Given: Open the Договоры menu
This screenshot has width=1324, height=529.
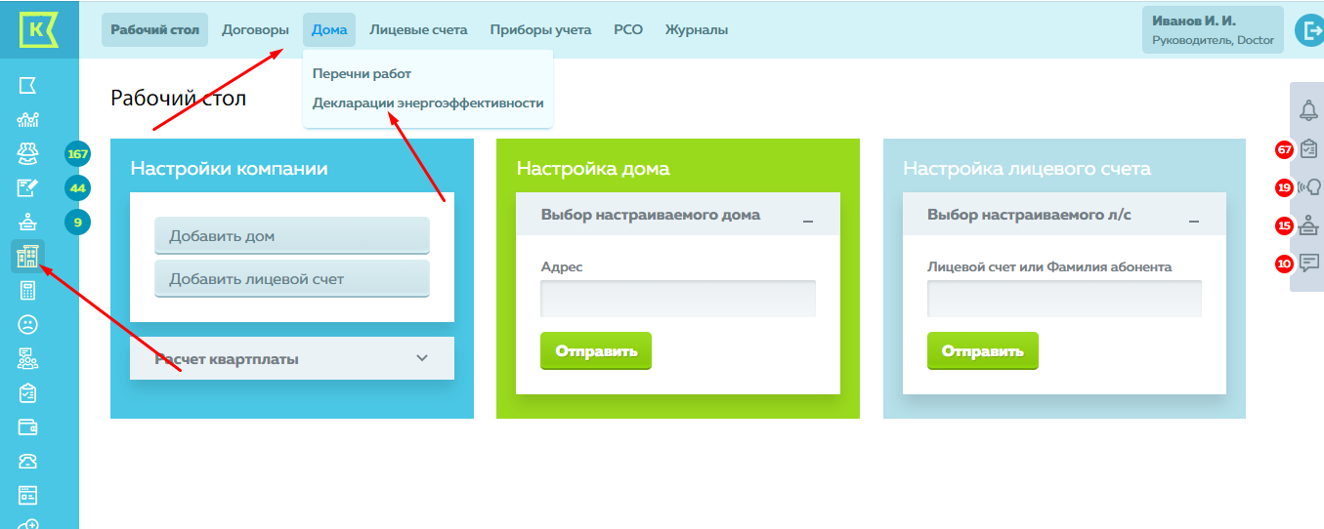Looking at the screenshot, I should click(x=255, y=29).
